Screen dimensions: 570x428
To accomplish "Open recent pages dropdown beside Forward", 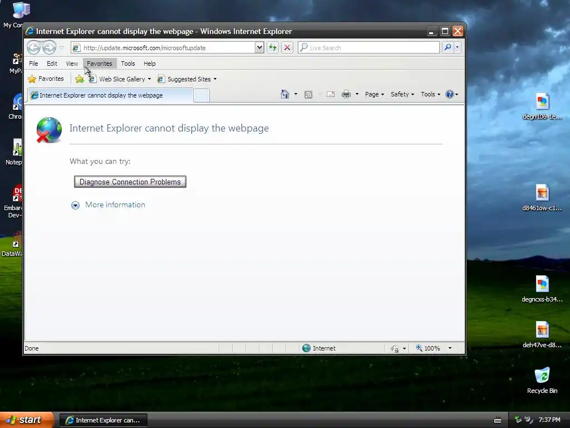I will tap(61, 48).
